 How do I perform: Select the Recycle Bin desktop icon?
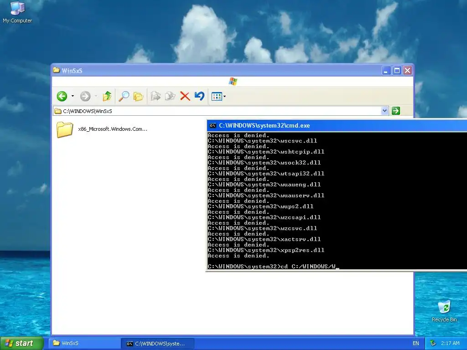click(444, 311)
